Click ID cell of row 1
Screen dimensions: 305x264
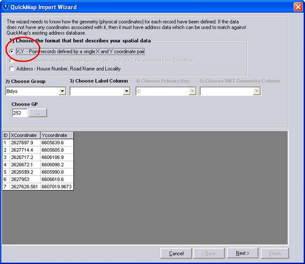(5, 142)
